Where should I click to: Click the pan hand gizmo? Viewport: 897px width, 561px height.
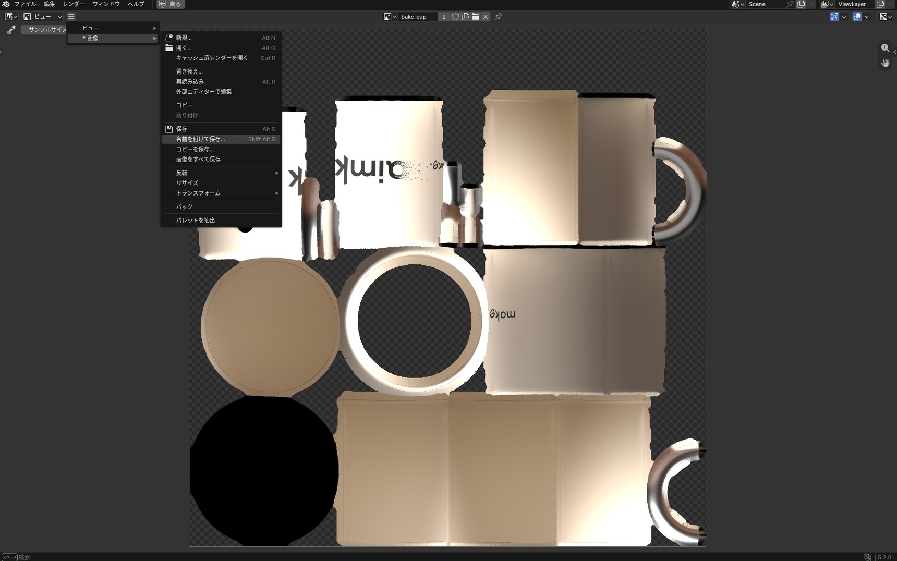(x=886, y=63)
